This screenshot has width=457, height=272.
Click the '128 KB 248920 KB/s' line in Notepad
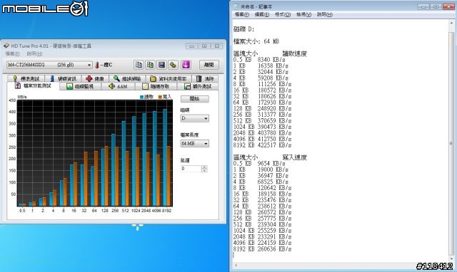[x=262, y=108]
